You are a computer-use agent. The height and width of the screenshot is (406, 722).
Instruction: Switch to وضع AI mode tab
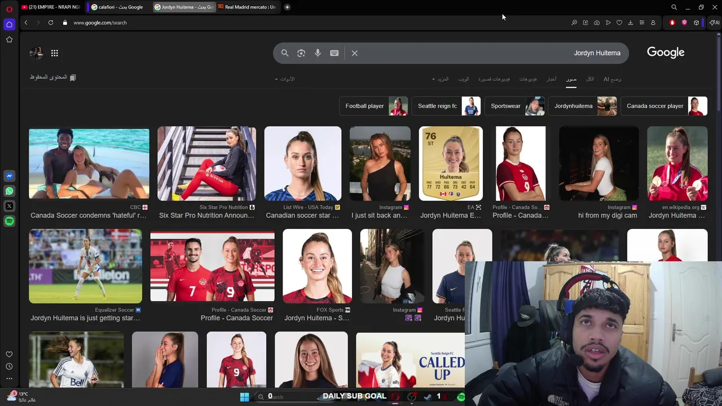612,79
